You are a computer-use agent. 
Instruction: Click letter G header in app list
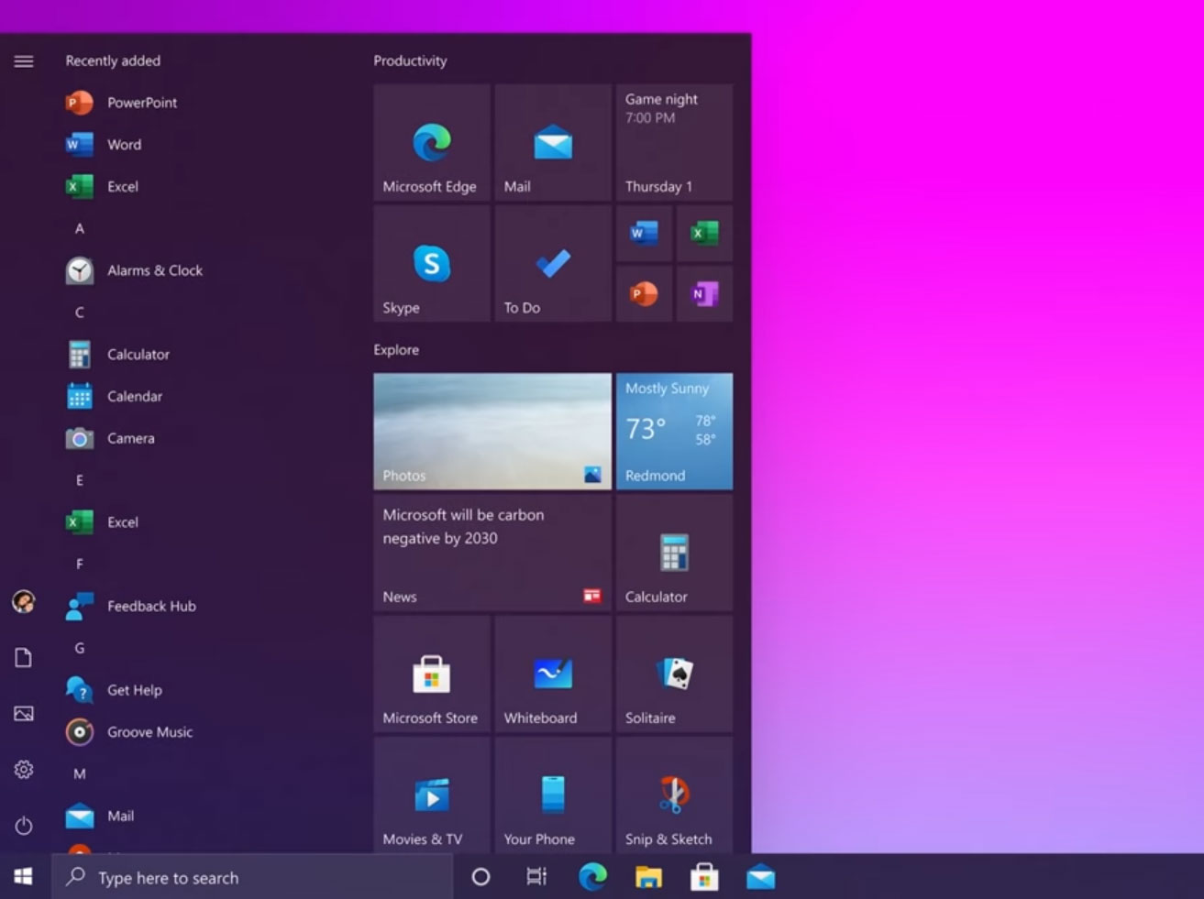click(x=80, y=648)
